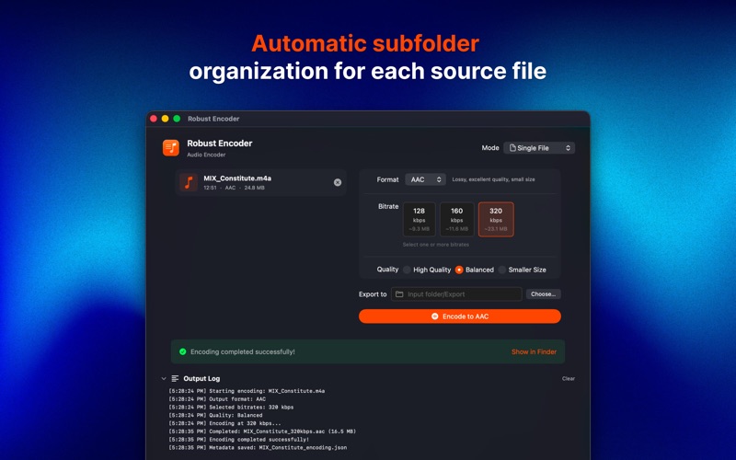Click log line 'Encoding at 320 kbps...'
Image resolution: width=736 pixels, height=460 pixels.
[224, 423]
